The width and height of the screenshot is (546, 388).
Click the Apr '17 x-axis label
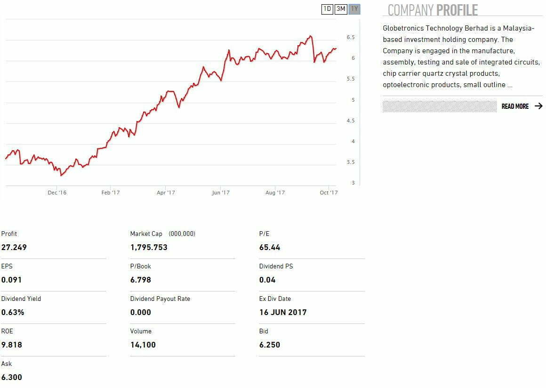(x=166, y=193)
